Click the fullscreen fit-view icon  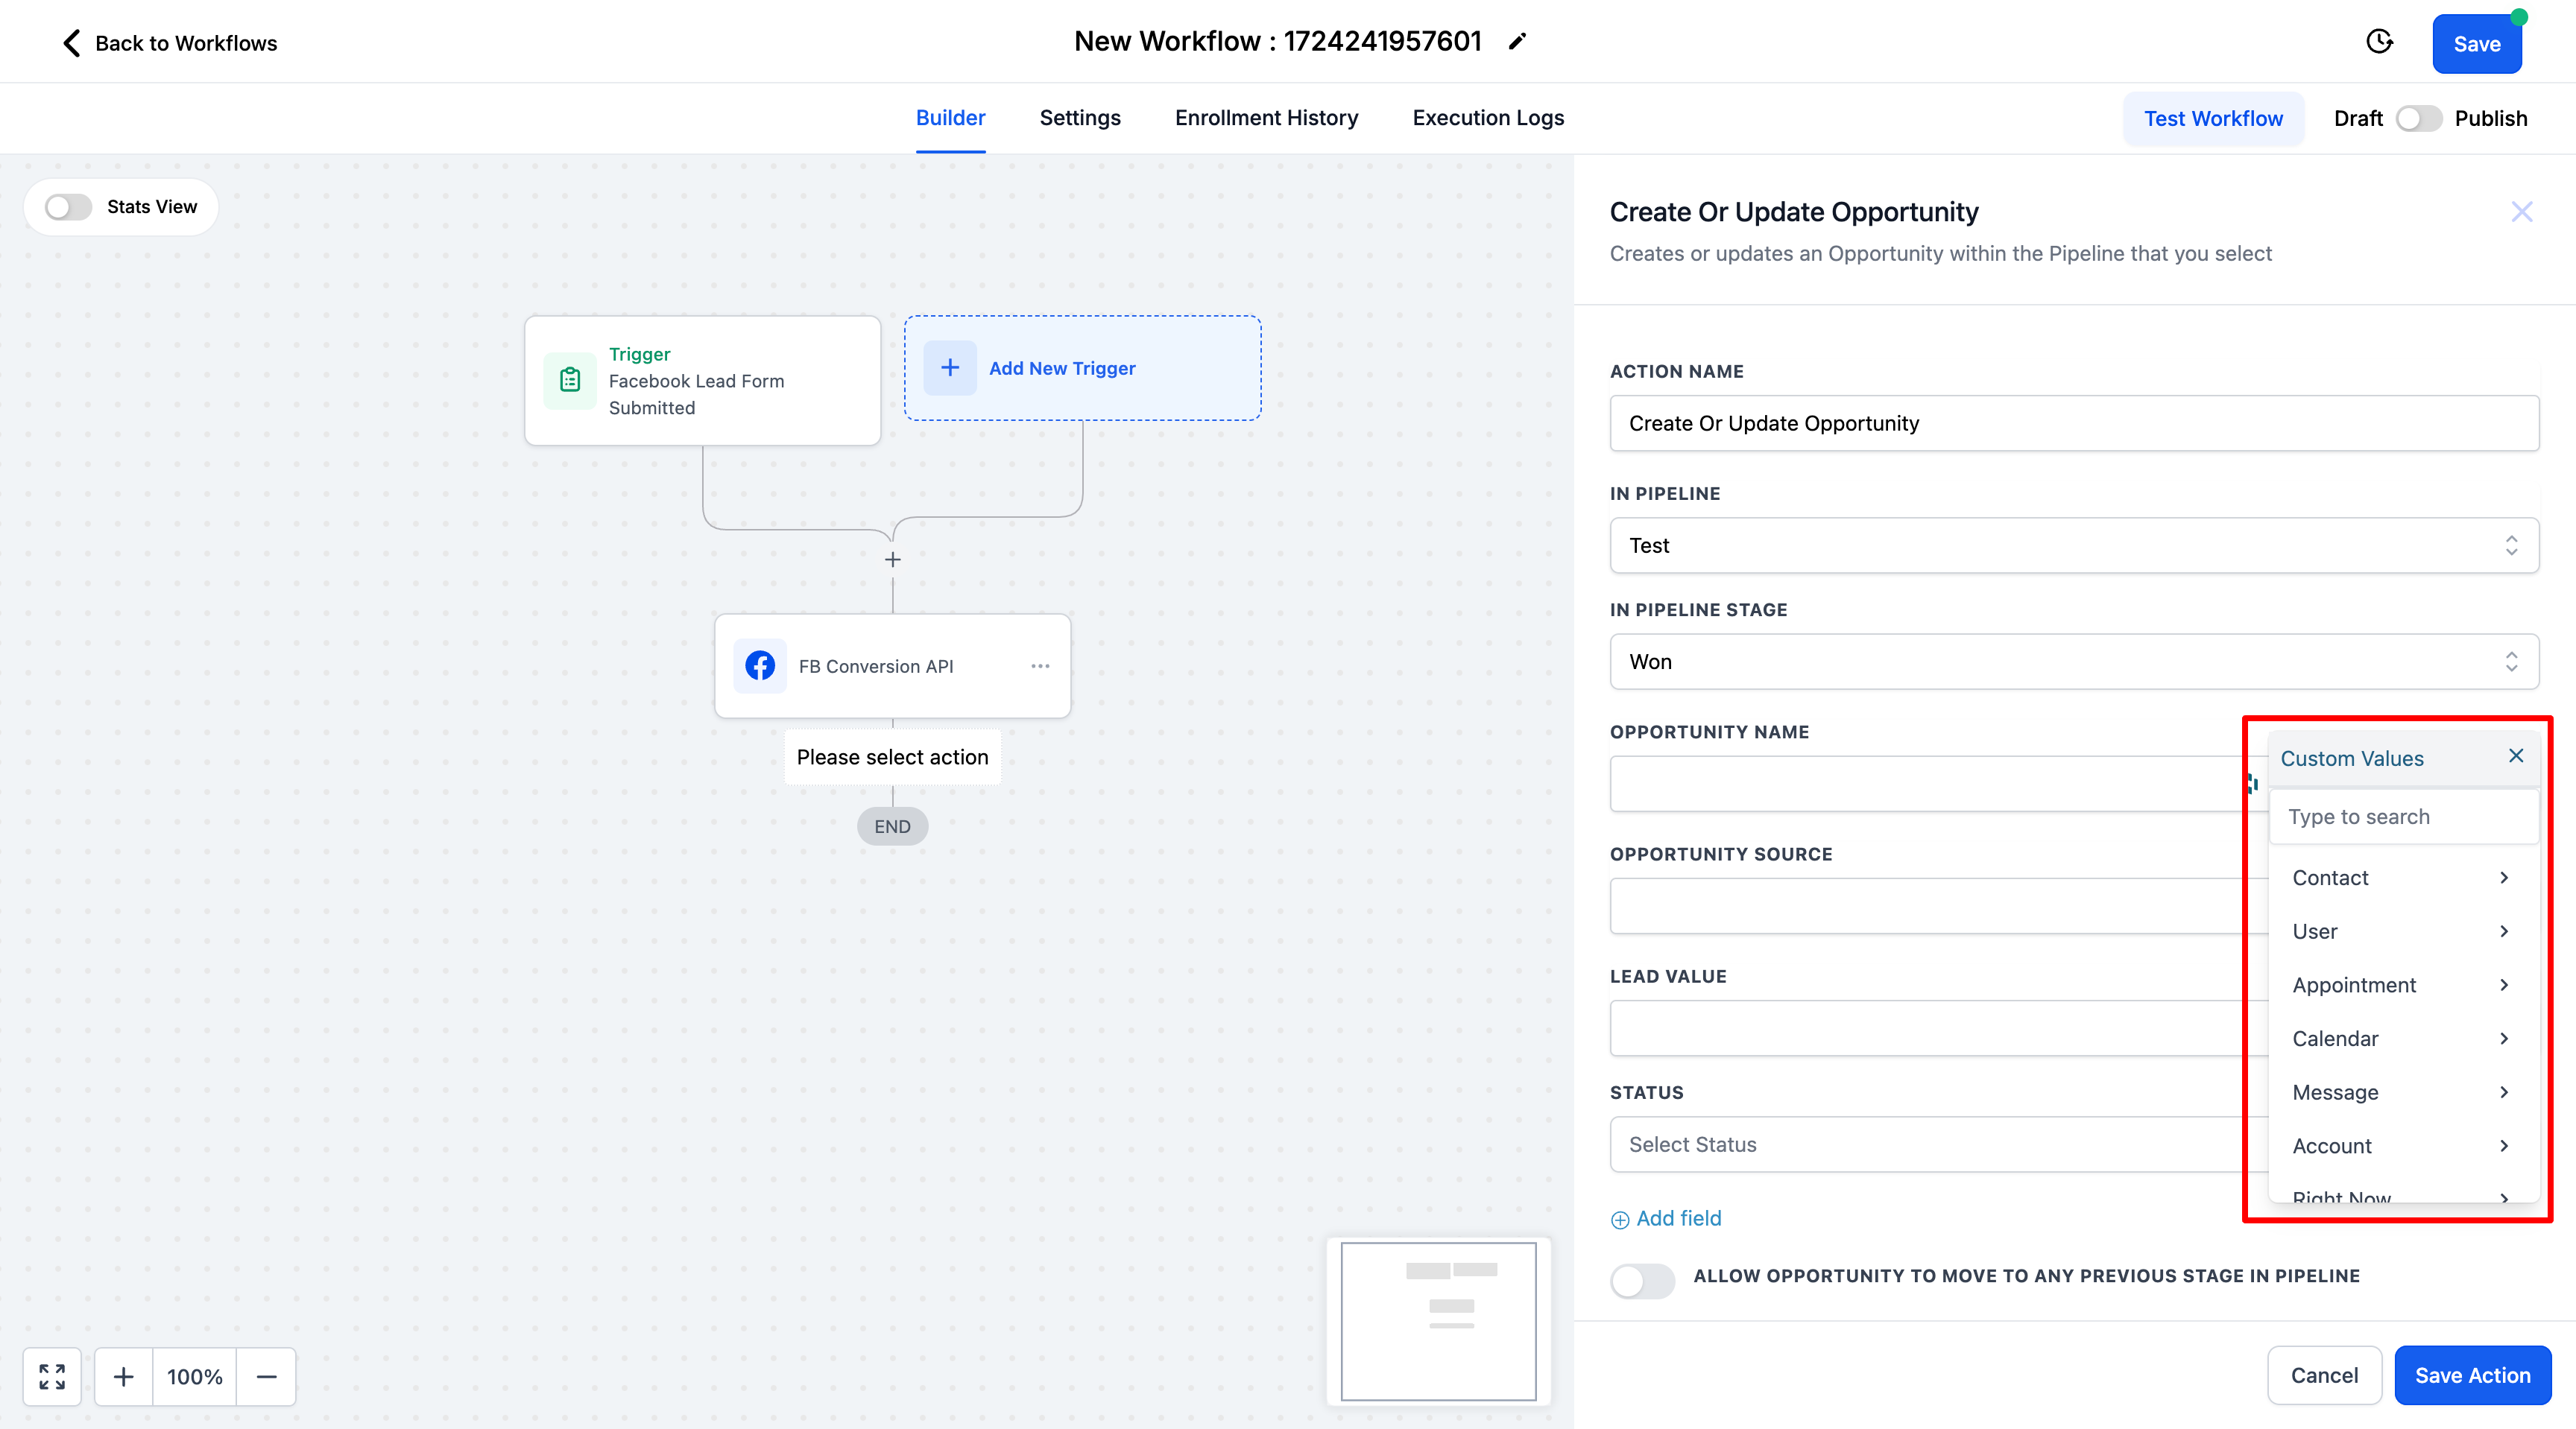tap(52, 1376)
